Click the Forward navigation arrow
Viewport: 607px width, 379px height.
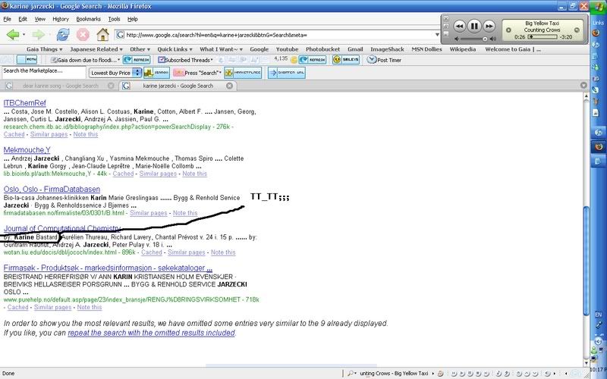(x=39, y=35)
